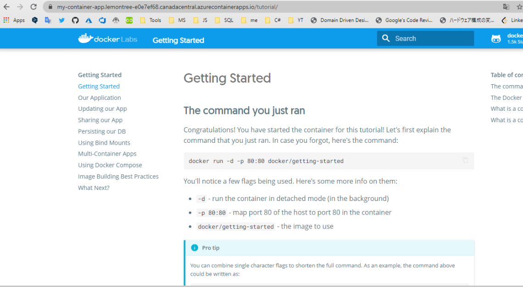The image size is (523, 287).
Task: Open the Duolingo green owl bookmark
Action: tap(129, 20)
